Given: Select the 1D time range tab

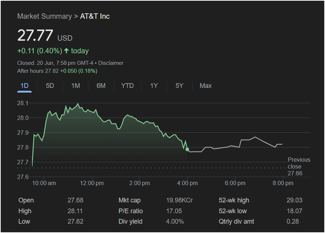Looking at the screenshot, I should [x=24, y=86].
